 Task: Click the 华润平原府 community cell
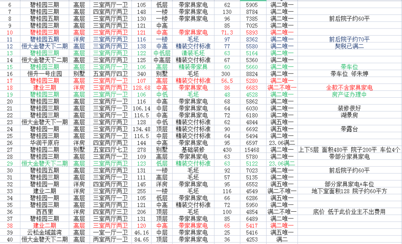45,143
